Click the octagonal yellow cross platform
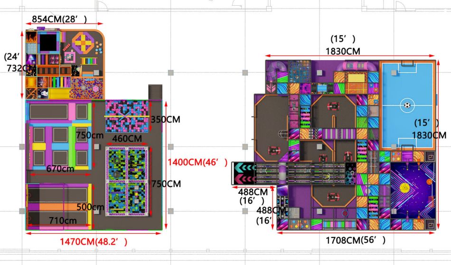This screenshot has width=451, height=265. [83, 43]
